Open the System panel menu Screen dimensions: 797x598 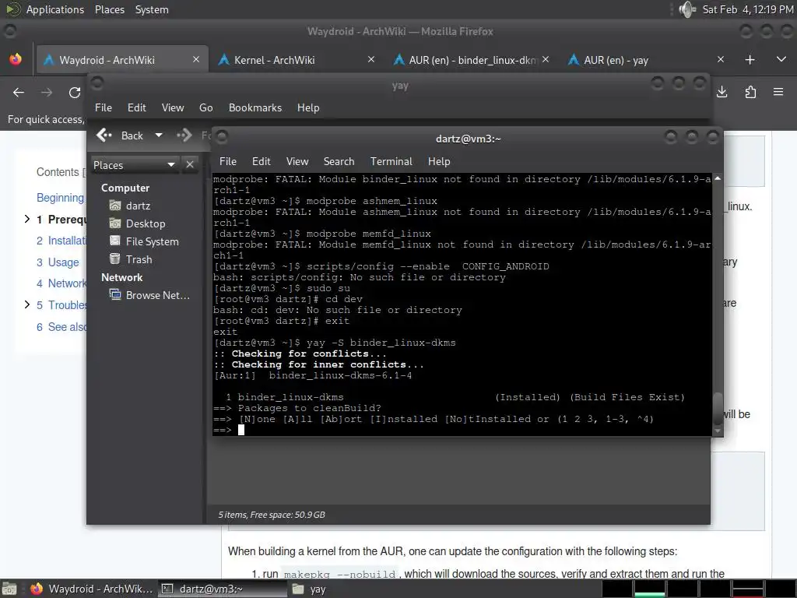pos(152,9)
